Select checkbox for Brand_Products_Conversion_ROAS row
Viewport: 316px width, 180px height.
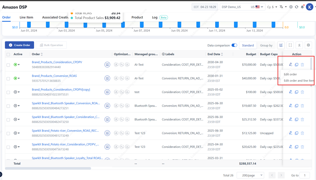[8, 78]
